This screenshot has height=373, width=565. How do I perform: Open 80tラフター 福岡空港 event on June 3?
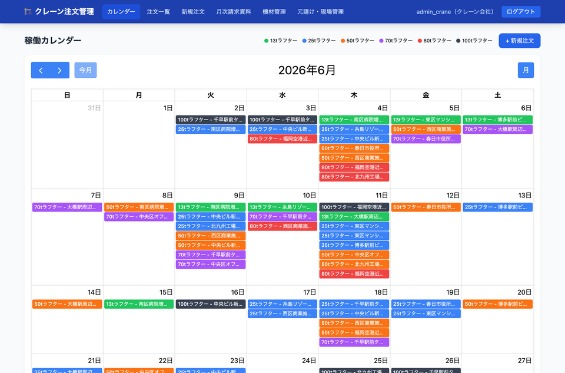pos(282,139)
